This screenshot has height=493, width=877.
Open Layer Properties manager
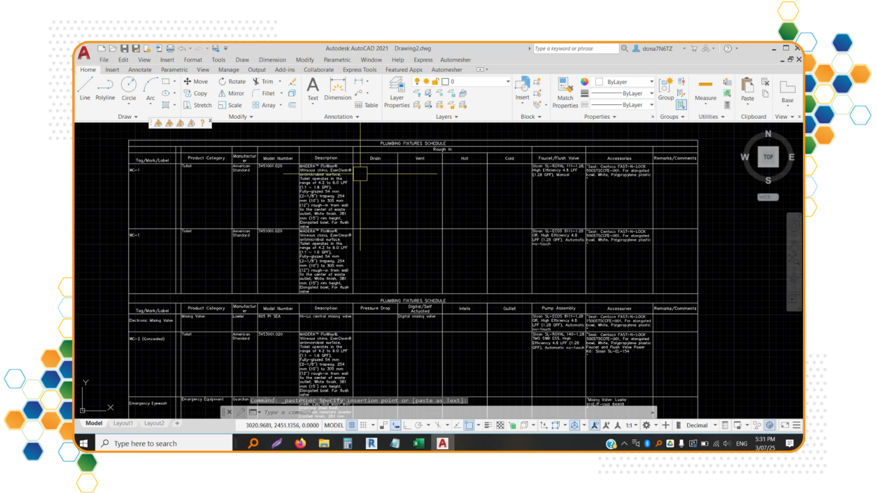(x=397, y=92)
